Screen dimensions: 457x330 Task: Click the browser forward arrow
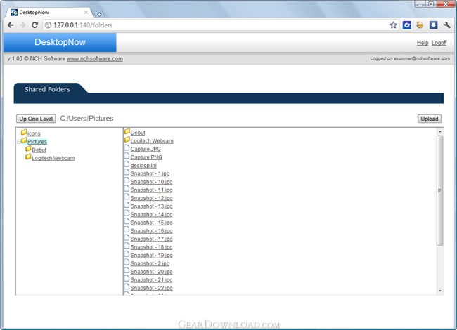[22, 25]
